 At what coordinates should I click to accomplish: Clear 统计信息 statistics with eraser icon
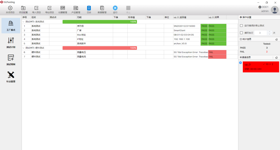click(276, 39)
